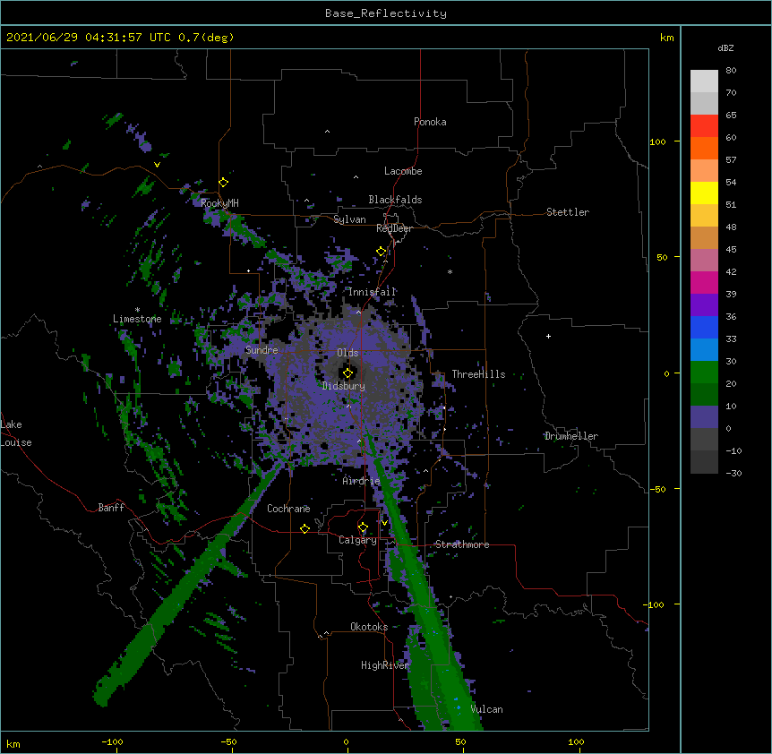Screen dimensions: 772x754
Task: Click the yellow diamond marker below RedDeer
Action: point(381,252)
